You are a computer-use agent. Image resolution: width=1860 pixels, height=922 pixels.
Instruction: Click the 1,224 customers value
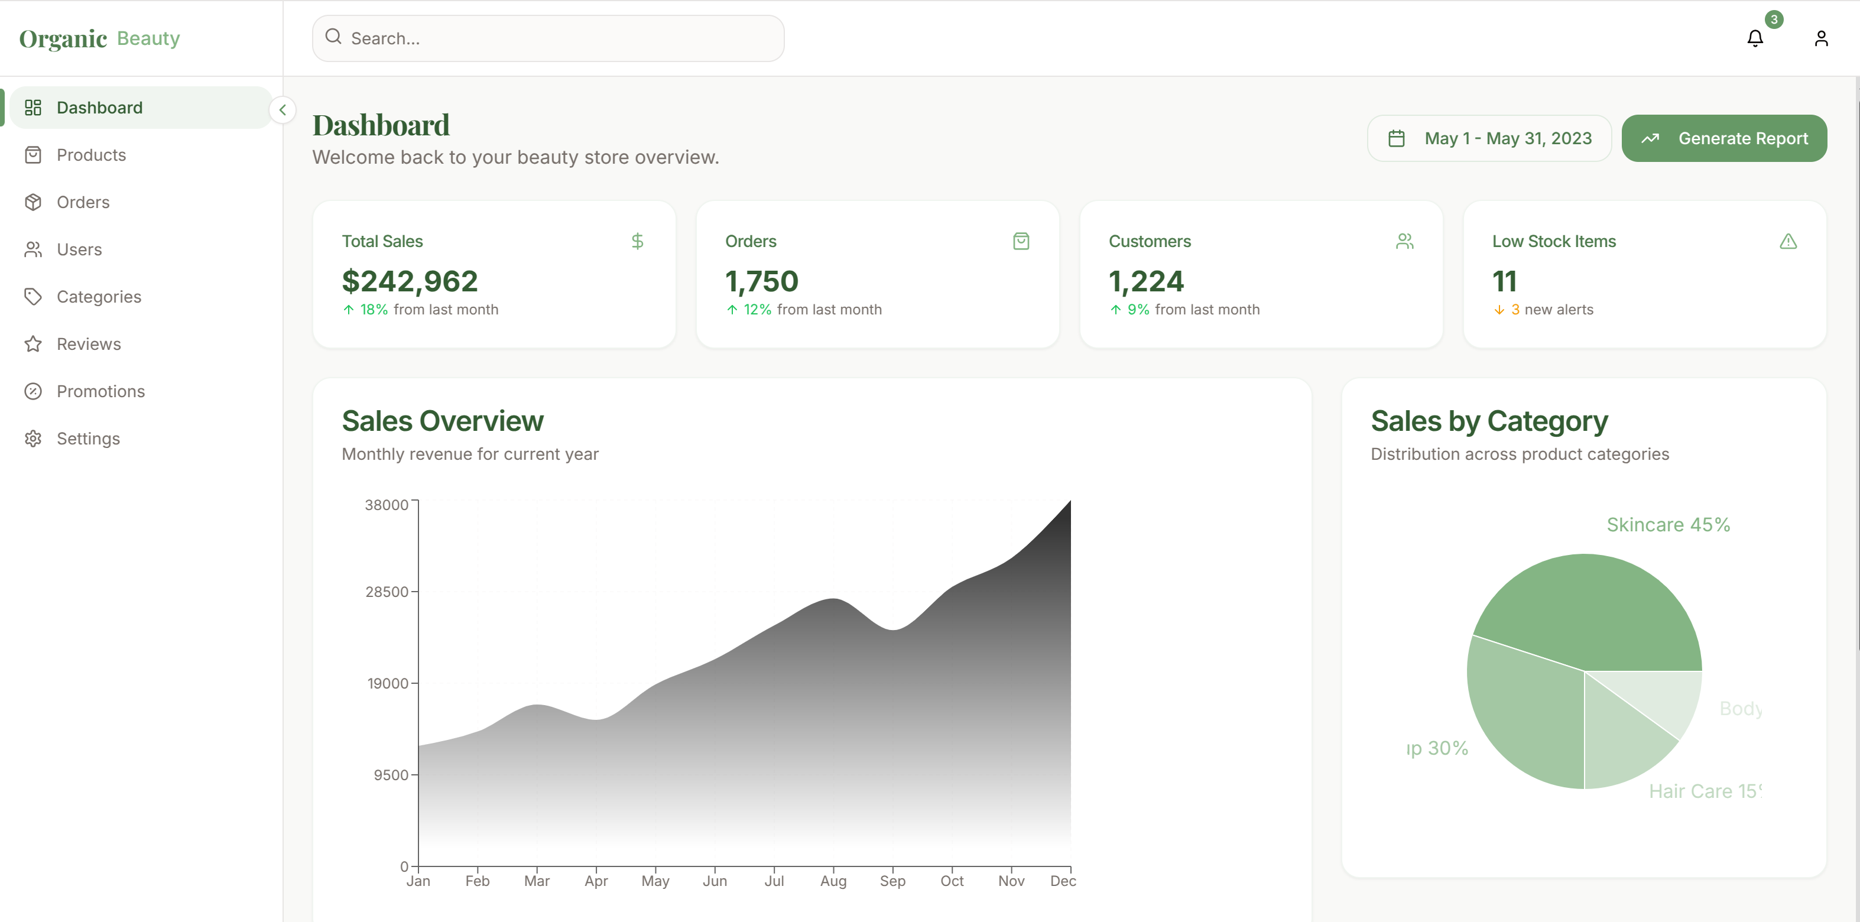[x=1146, y=281]
